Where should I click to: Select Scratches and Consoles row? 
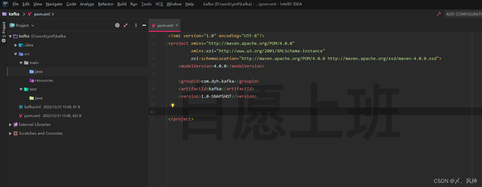click(x=78, y=133)
